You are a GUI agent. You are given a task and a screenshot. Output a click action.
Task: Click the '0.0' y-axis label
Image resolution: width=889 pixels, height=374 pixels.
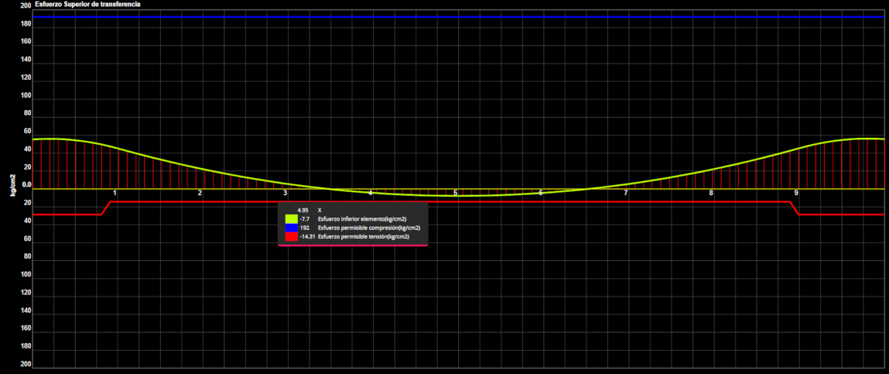click(x=26, y=185)
